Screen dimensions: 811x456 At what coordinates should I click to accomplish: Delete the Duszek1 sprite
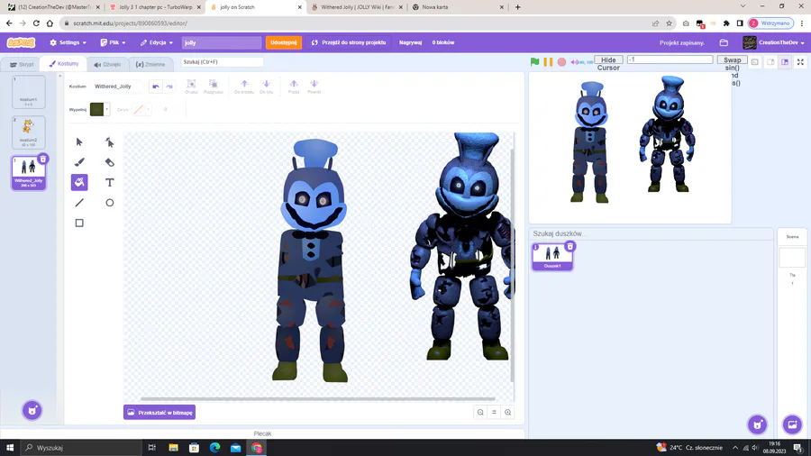[x=570, y=247]
